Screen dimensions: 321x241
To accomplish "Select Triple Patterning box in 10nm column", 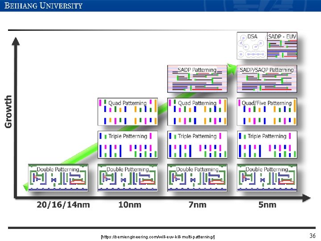I will click(x=128, y=145).
